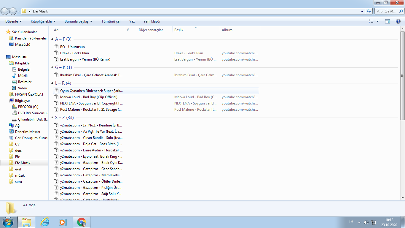
Task: Open the Çıkarılabilir Disk drive icon
Action: click(x=14, y=119)
